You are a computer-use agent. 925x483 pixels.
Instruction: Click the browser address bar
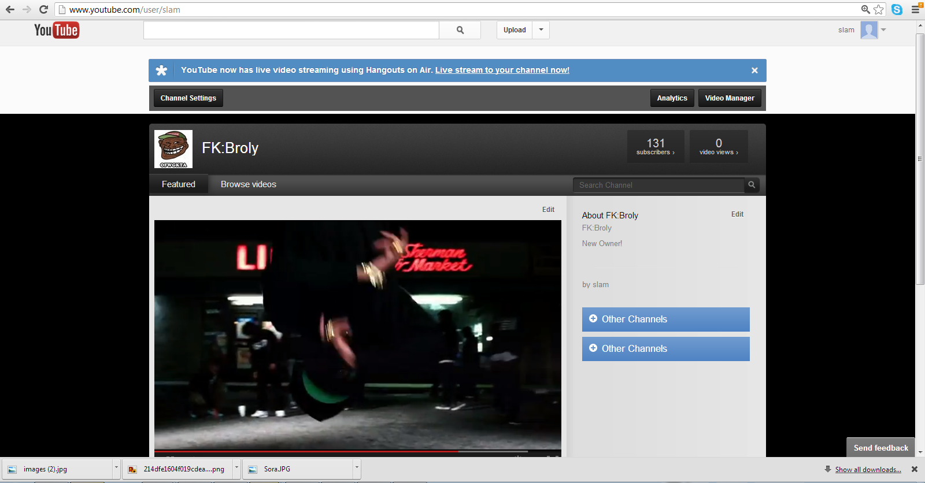pos(462,9)
